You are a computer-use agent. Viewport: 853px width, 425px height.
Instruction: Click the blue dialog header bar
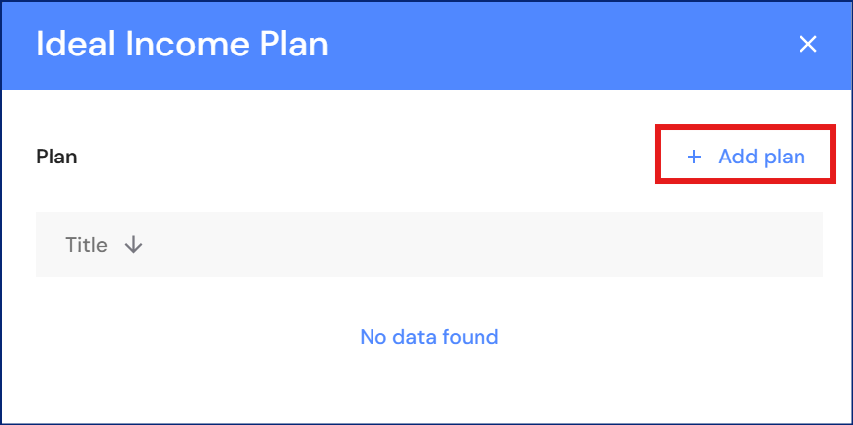[545, 44]
